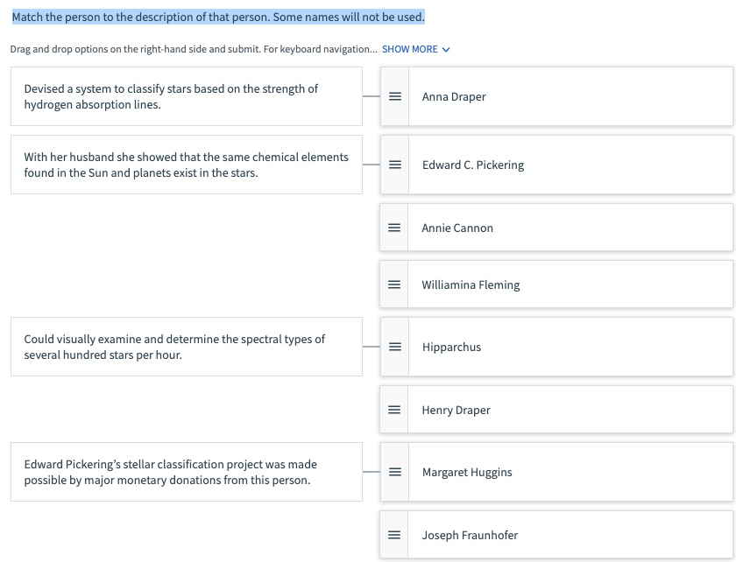Click the drag handle next to Hipparchus
Image resolution: width=736 pixels, height=562 pixels.
[395, 347]
